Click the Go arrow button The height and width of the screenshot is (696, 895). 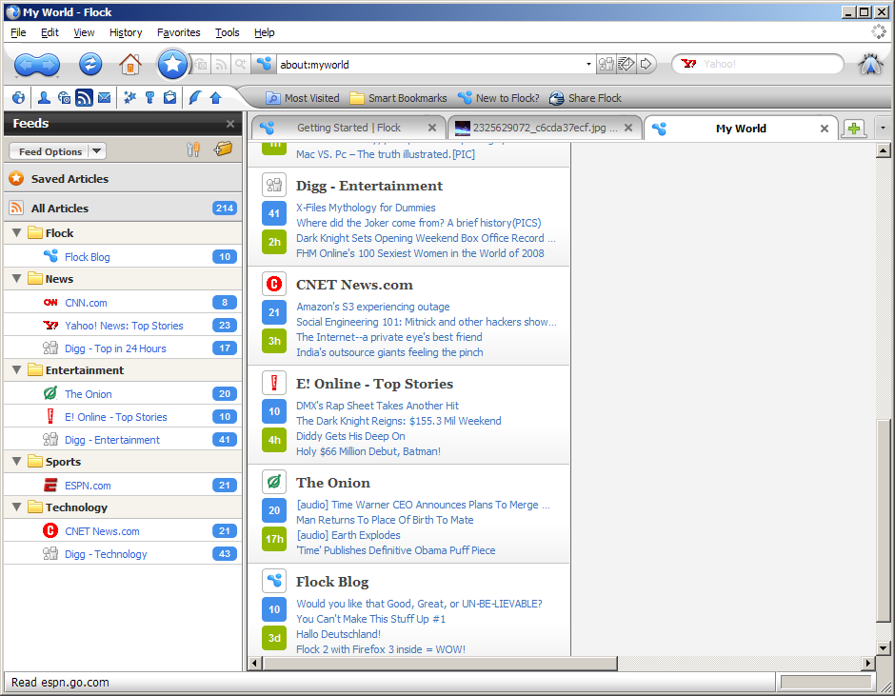[x=646, y=64]
